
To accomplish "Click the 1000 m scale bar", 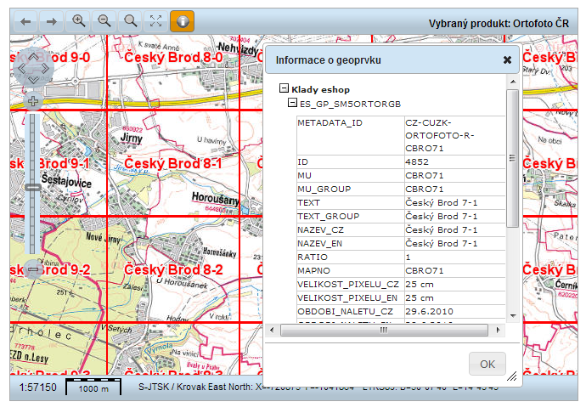I will [x=93, y=388].
